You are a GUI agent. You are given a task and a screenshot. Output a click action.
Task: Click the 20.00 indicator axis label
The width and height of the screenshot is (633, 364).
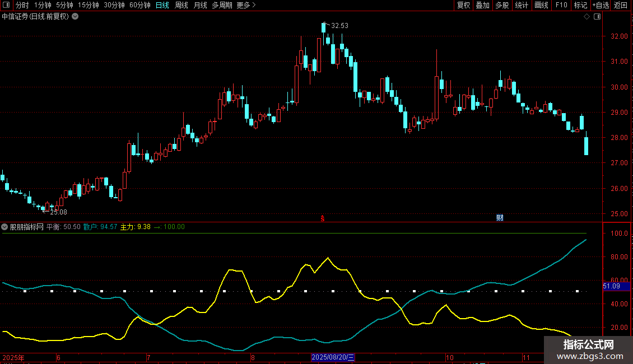pyautogui.click(x=619, y=327)
